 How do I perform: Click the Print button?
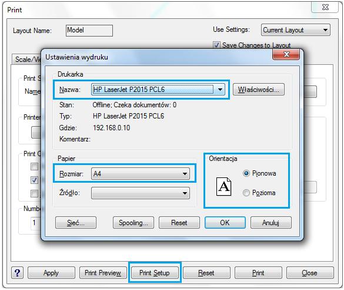click(258, 273)
